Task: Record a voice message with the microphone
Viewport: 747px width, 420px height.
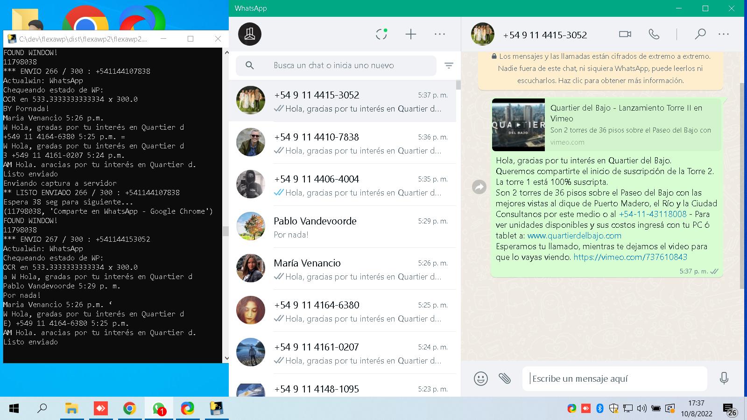Action: [724, 378]
